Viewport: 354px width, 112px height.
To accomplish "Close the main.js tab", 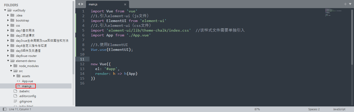I will point(125,4).
